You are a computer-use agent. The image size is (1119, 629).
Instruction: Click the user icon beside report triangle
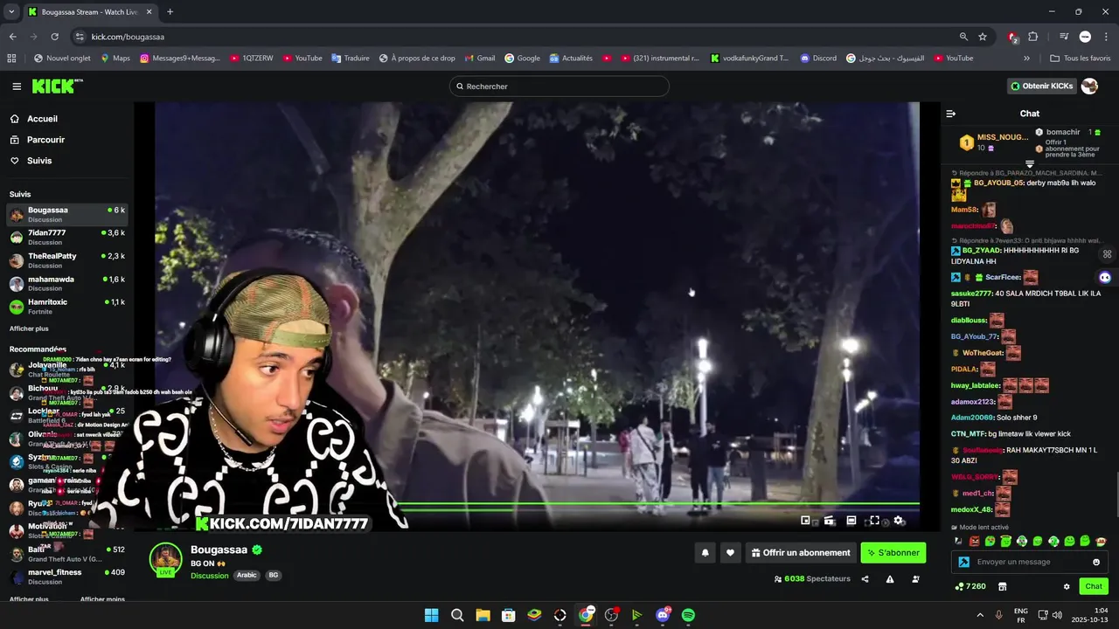point(915,579)
